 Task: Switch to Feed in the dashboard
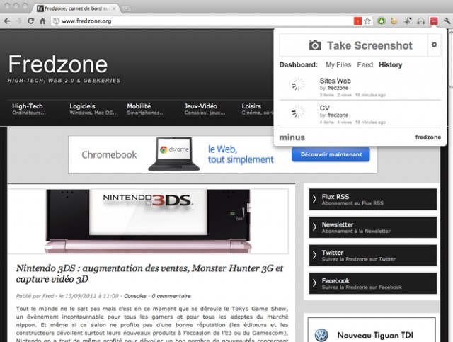click(365, 64)
